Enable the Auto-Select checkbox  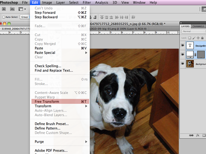4,17
